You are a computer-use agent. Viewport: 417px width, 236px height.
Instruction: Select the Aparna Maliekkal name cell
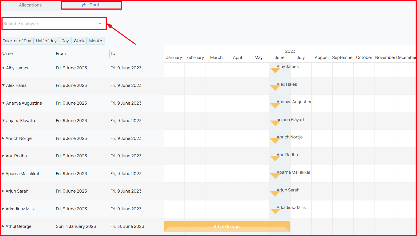pyautogui.click(x=22, y=174)
